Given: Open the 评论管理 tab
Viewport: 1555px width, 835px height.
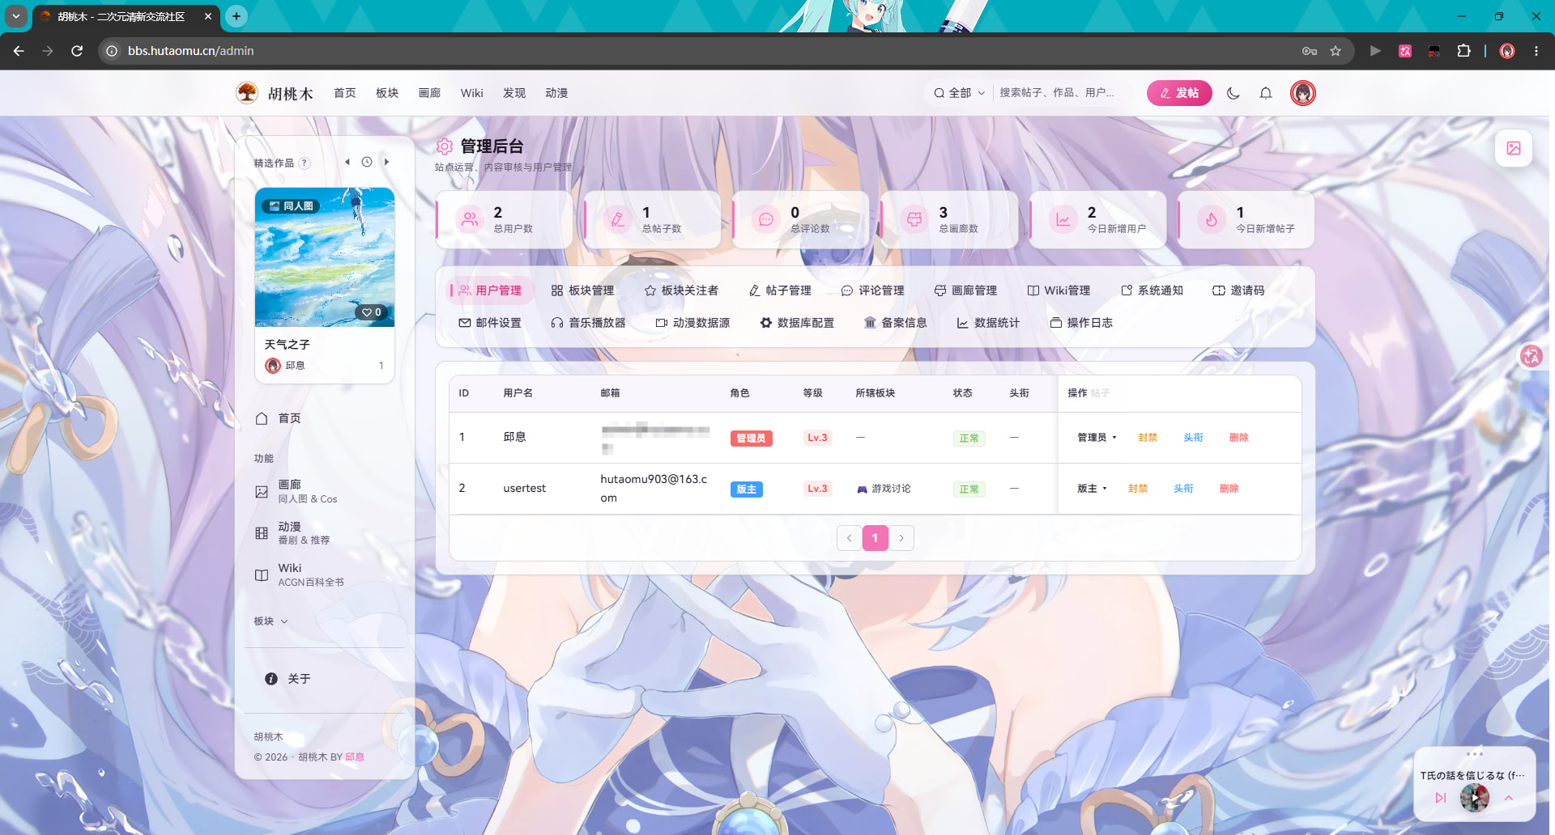Looking at the screenshot, I should coord(873,290).
